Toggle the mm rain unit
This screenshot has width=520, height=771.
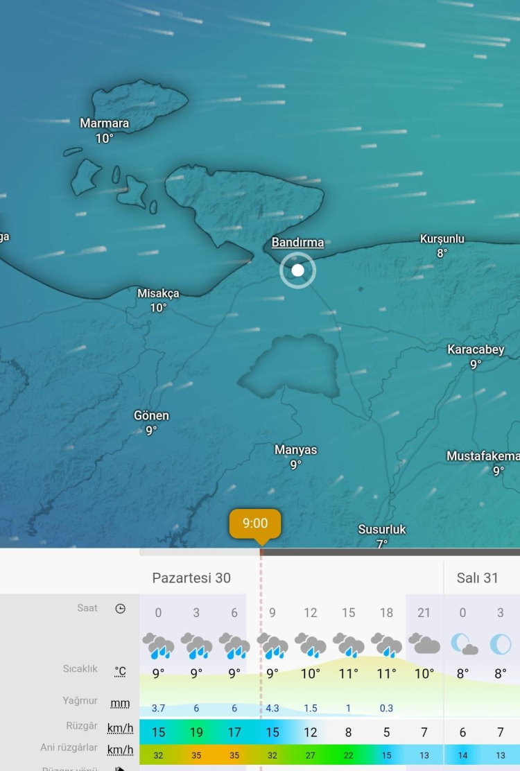point(121,703)
